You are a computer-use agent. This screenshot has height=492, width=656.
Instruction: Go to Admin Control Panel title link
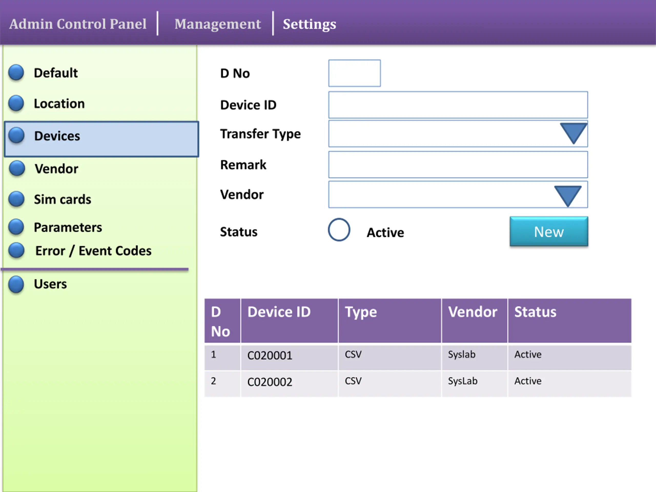tap(78, 24)
